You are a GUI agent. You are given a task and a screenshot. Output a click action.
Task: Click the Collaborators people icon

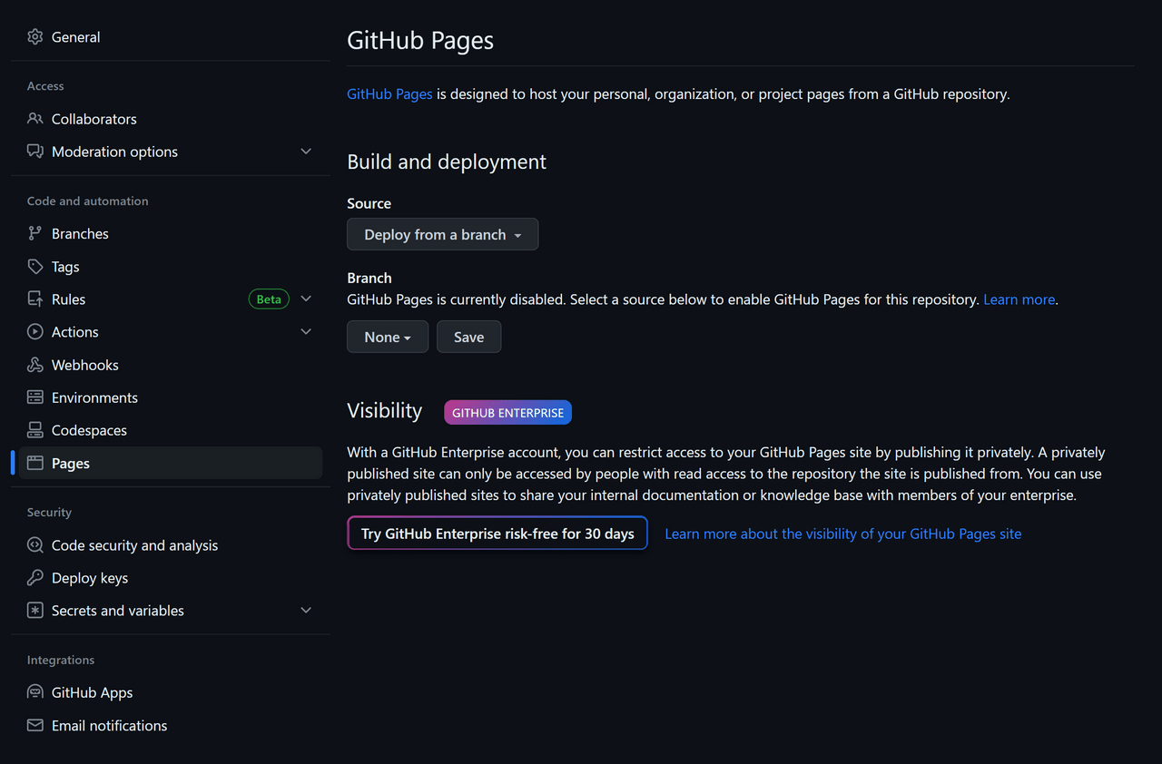(x=35, y=119)
